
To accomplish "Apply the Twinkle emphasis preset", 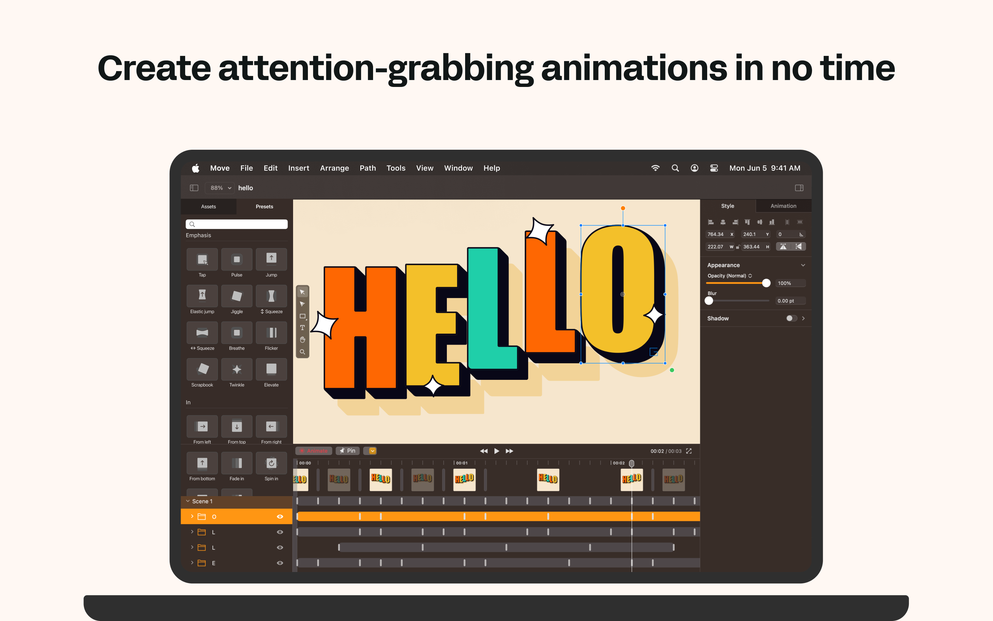I will (236, 369).
